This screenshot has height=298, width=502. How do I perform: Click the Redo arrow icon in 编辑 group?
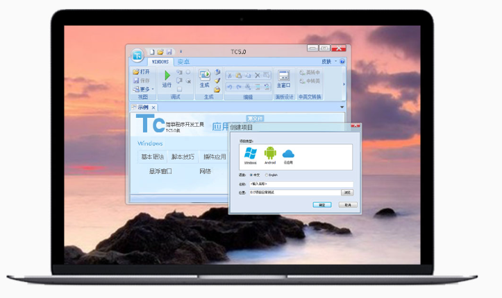tap(239, 87)
